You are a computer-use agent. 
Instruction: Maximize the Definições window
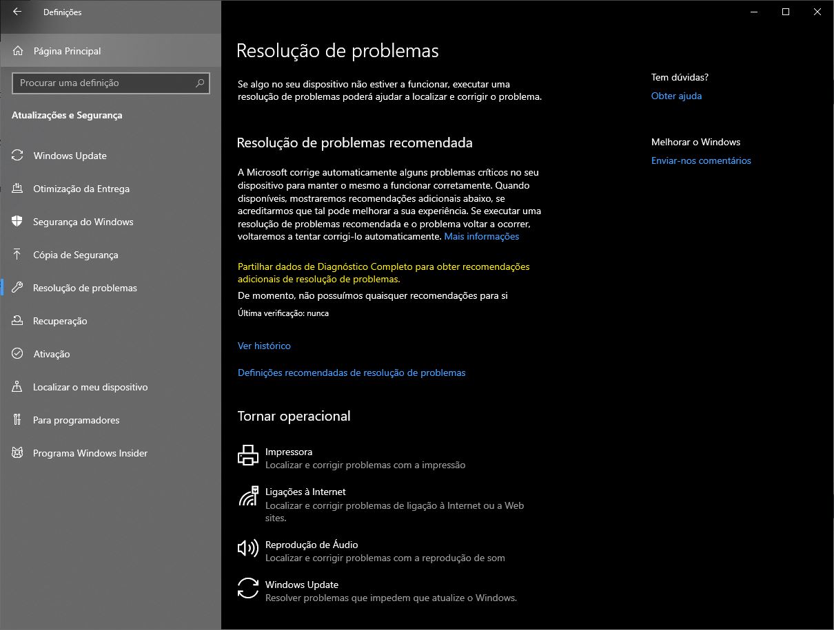[786, 12]
